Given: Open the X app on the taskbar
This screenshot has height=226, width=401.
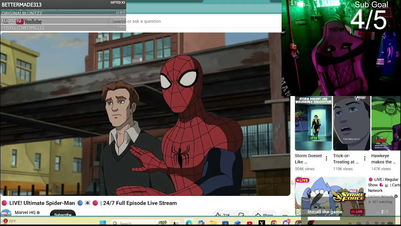Looking at the screenshot, I should [x=262, y=223].
